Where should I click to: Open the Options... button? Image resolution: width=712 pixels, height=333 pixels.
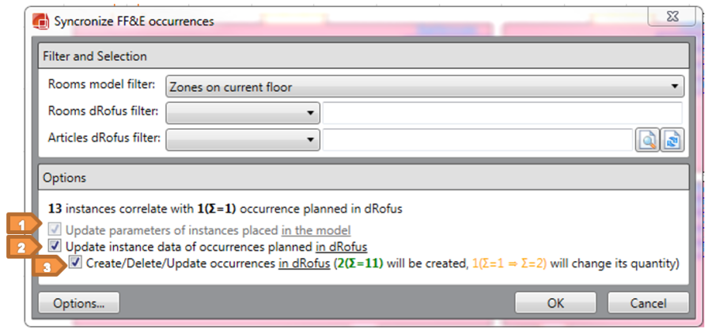[78, 303]
